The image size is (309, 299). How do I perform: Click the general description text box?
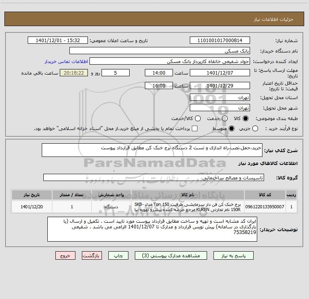(x=152, y=150)
